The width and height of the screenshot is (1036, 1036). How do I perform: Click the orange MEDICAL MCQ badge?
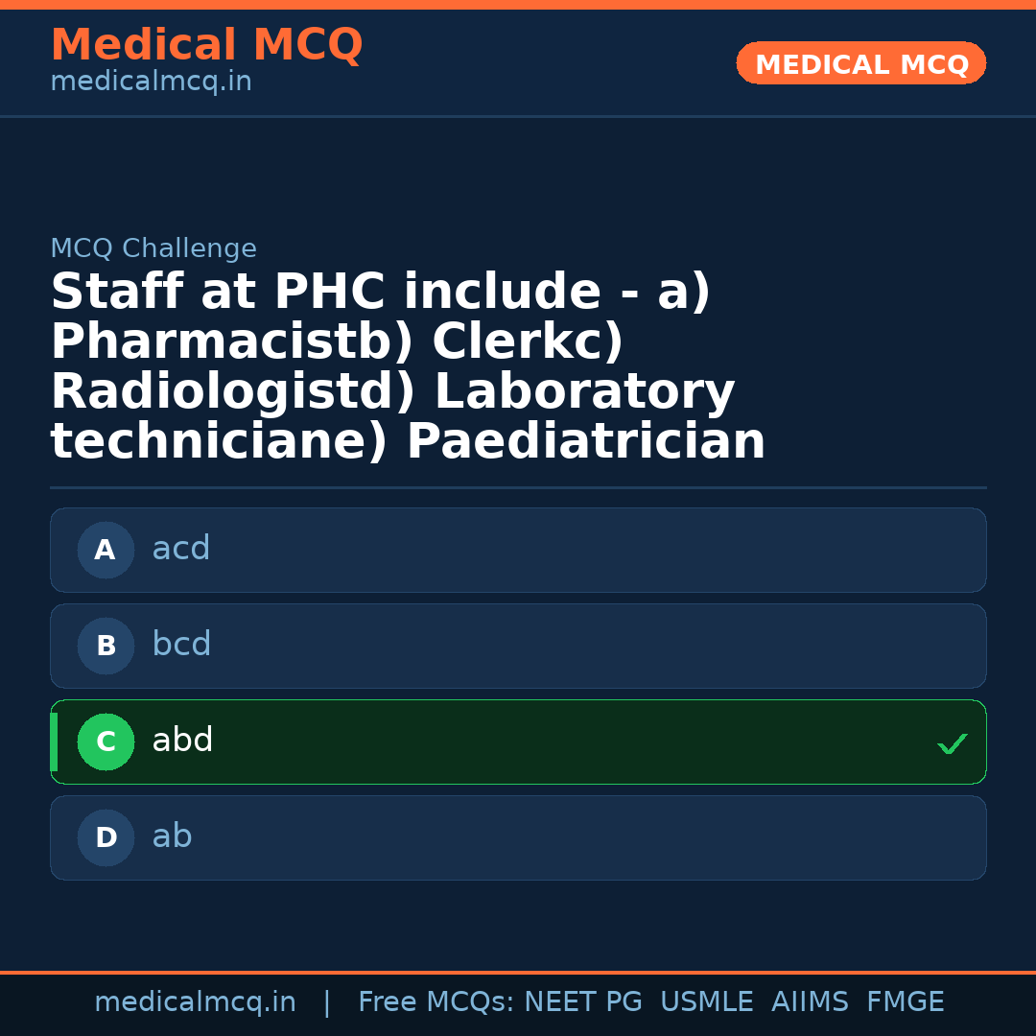tap(860, 63)
